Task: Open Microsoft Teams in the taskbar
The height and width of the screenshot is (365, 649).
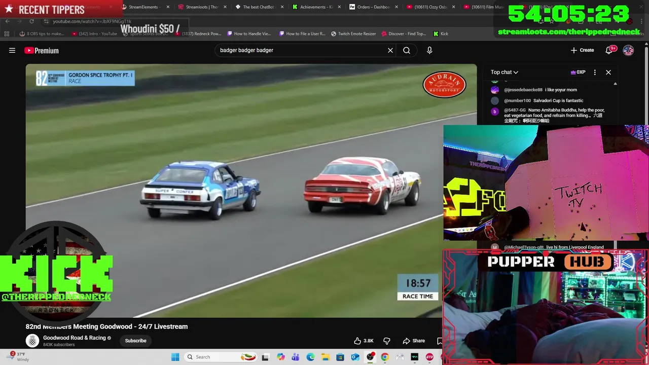Action: (296, 357)
